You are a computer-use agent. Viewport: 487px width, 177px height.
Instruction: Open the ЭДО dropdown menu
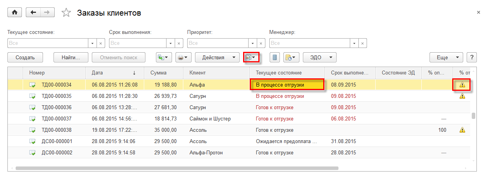pyautogui.click(x=319, y=57)
